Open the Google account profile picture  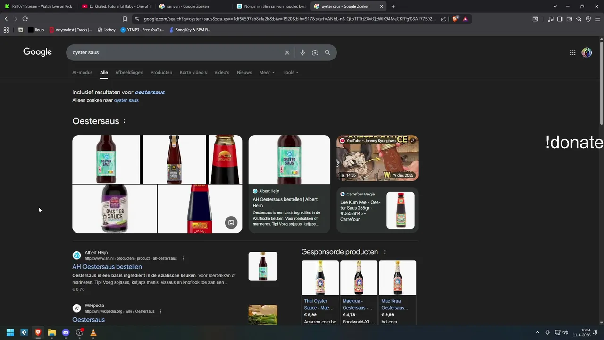click(x=587, y=52)
